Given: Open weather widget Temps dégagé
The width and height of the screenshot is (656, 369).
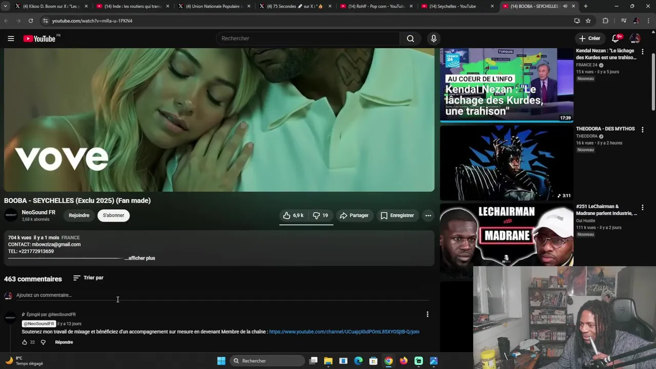Looking at the screenshot, I should pyautogui.click(x=24, y=361).
